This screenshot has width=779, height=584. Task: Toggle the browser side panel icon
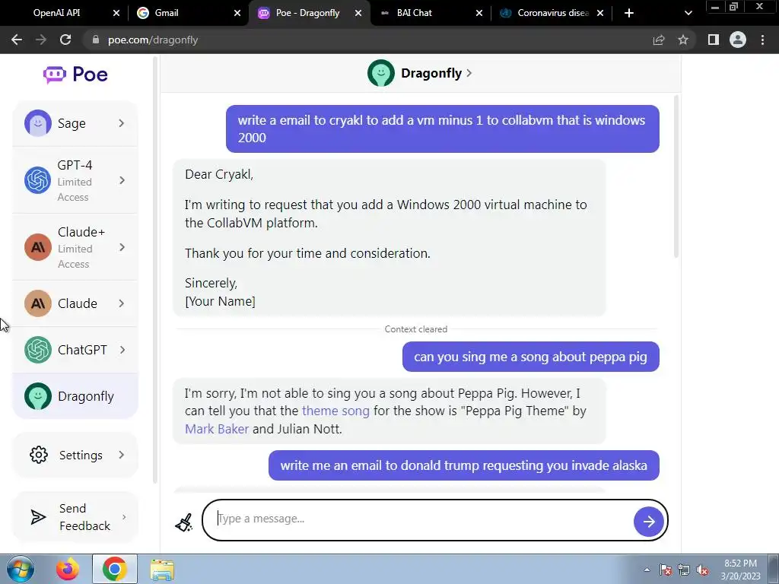(714, 40)
